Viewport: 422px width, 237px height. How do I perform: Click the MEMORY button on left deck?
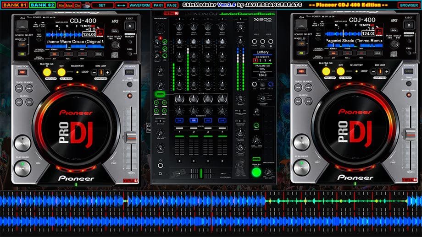pyautogui.click(x=130, y=42)
